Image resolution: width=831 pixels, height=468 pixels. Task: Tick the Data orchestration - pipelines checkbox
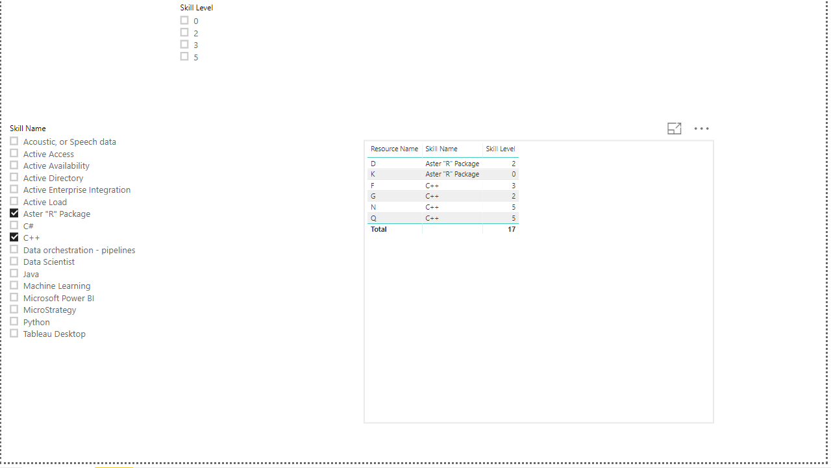pyautogui.click(x=14, y=249)
